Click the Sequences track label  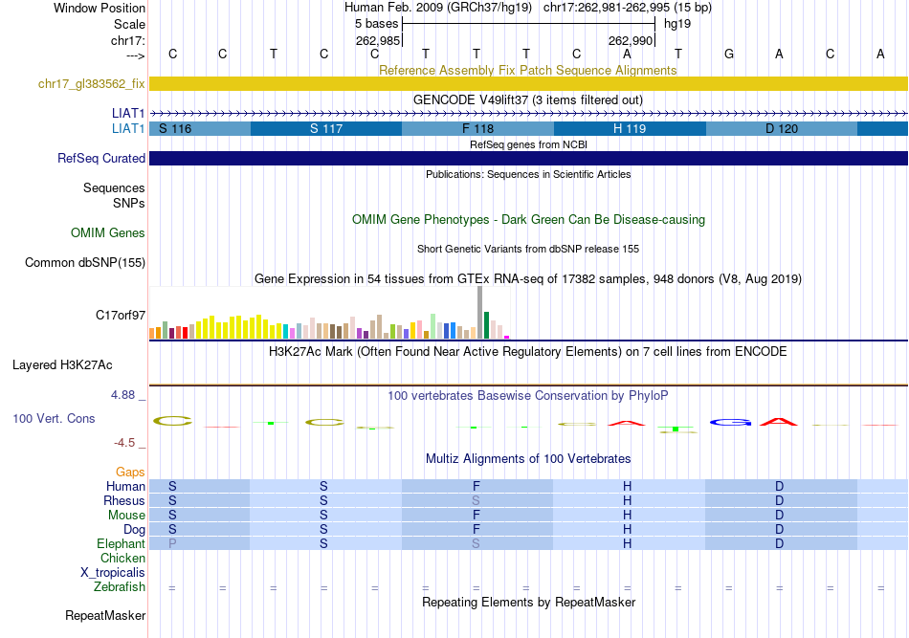(114, 187)
